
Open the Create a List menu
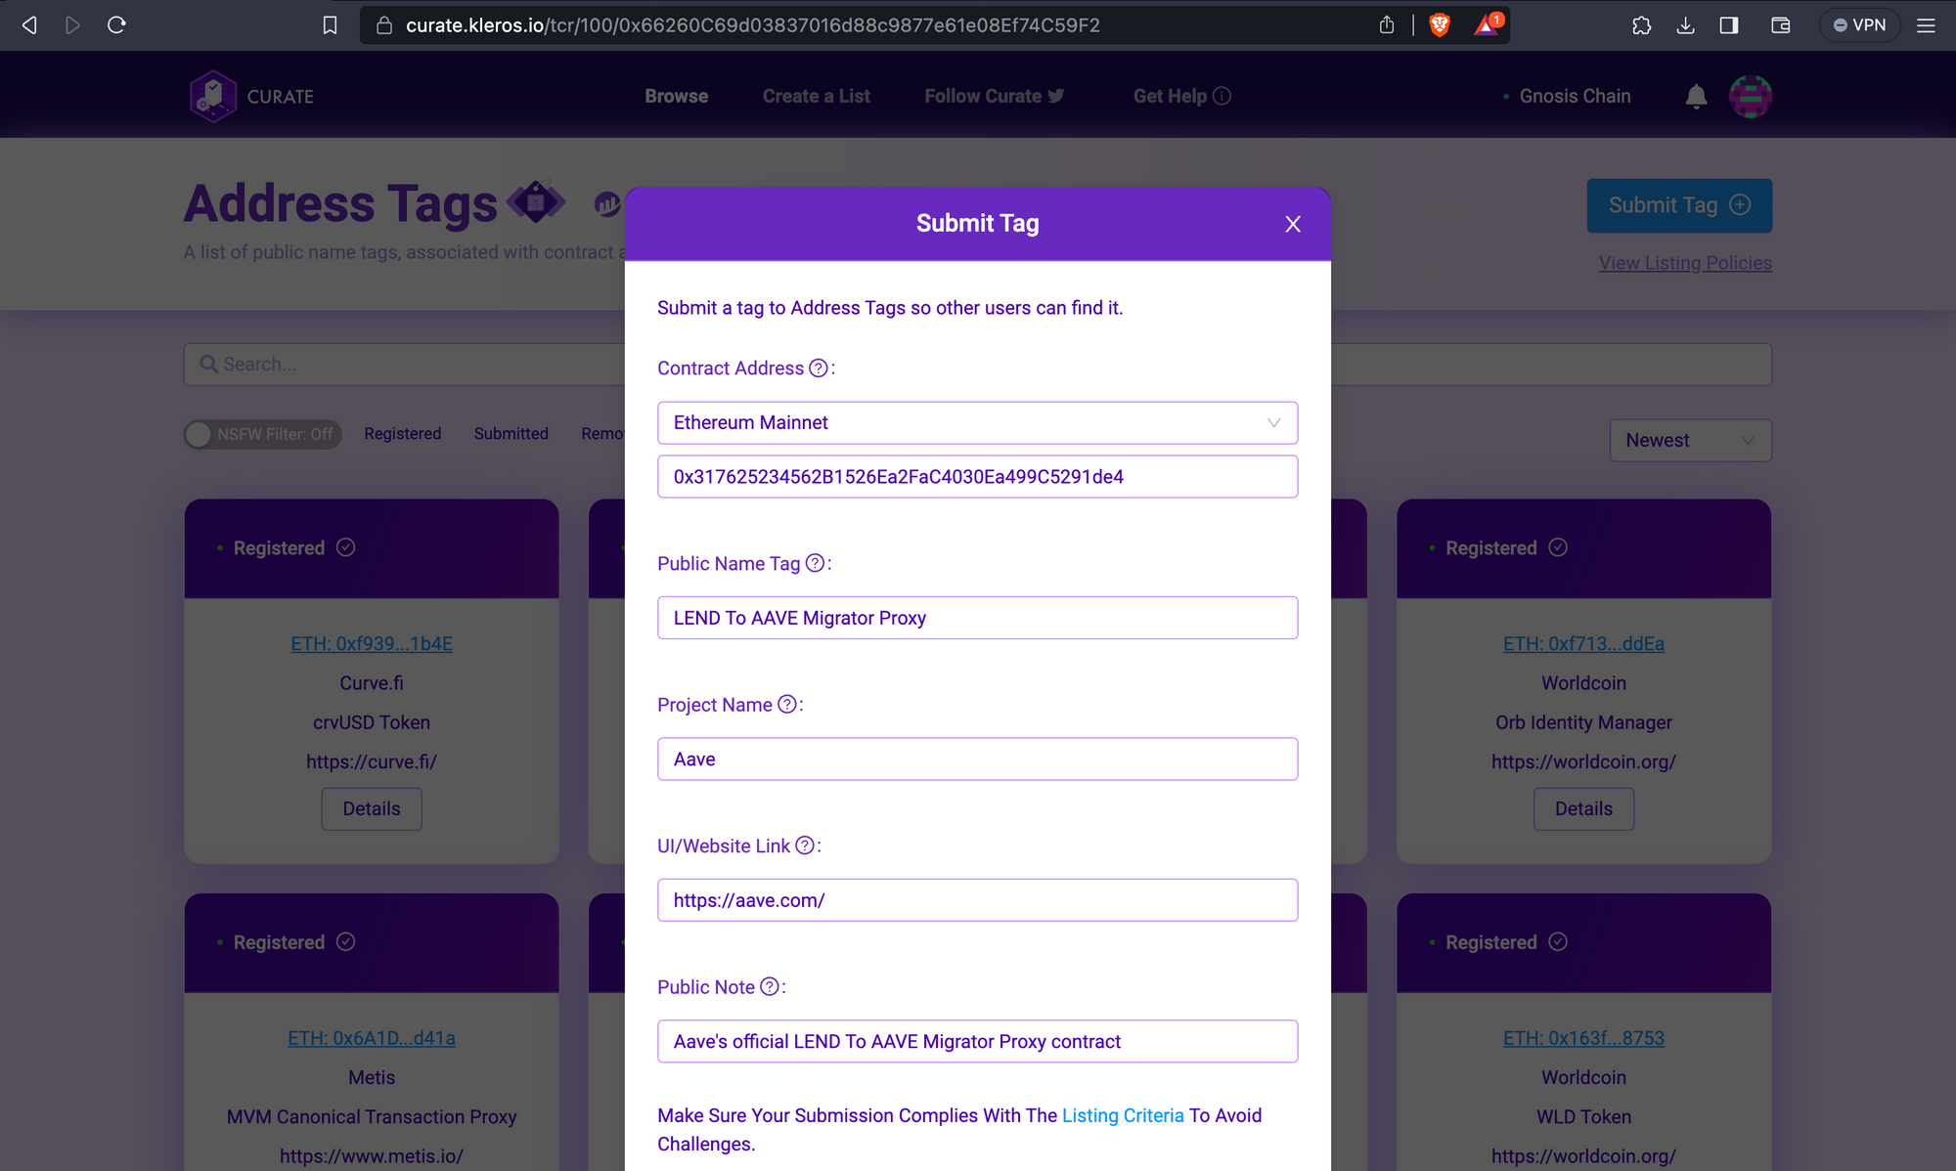[x=816, y=96]
